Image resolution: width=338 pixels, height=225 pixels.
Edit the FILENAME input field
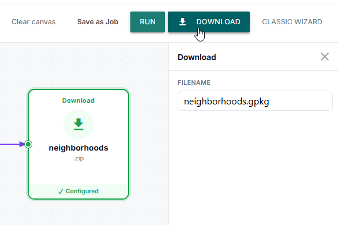point(255,100)
